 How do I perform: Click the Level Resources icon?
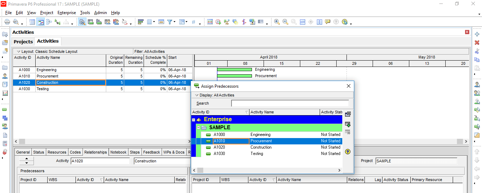point(227,22)
